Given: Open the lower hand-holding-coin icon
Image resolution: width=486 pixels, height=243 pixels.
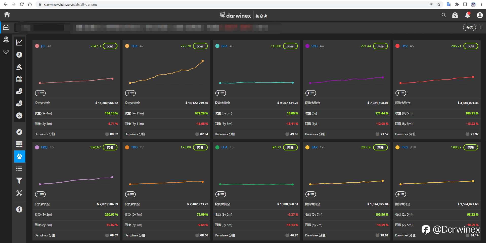Looking at the screenshot, I should [x=19, y=103].
